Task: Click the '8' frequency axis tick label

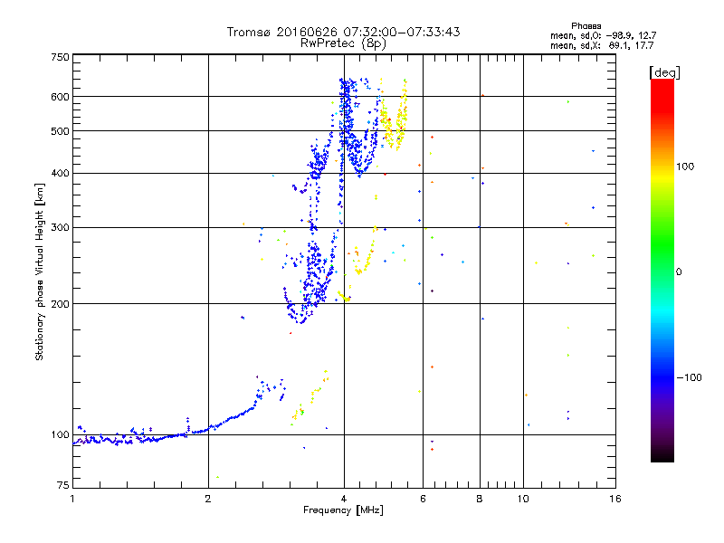Action: pyautogui.click(x=480, y=499)
